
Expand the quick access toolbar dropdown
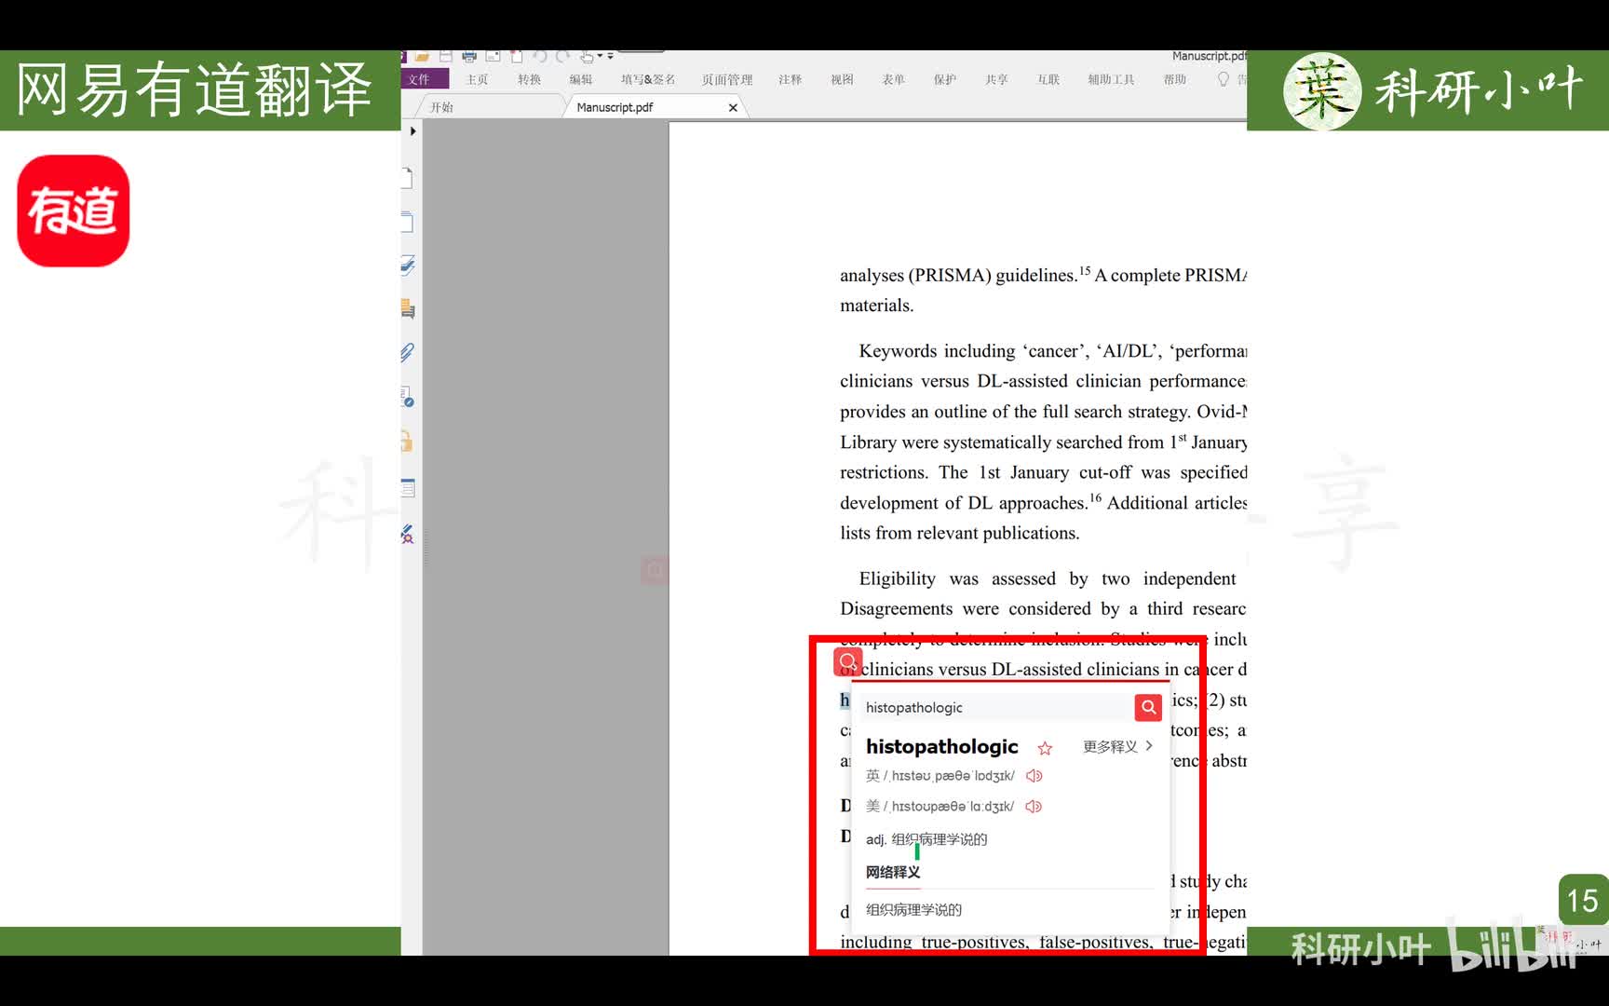point(611,57)
